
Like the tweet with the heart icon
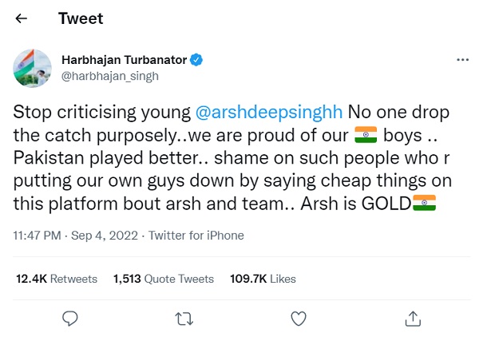298,319
